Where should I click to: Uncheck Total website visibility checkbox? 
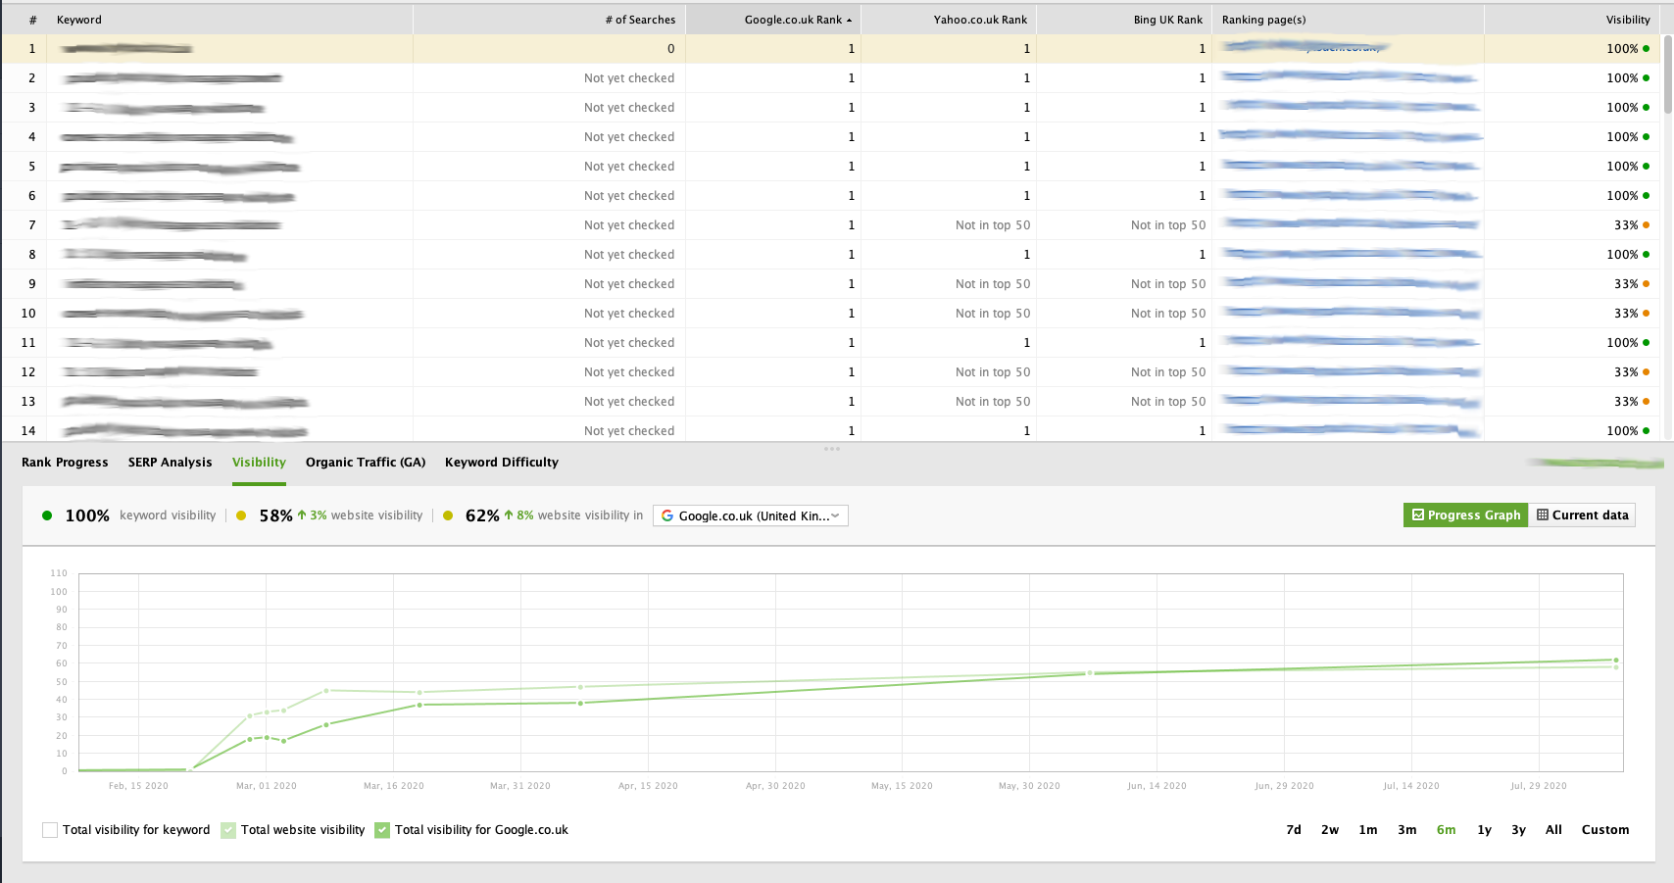[x=228, y=830]
